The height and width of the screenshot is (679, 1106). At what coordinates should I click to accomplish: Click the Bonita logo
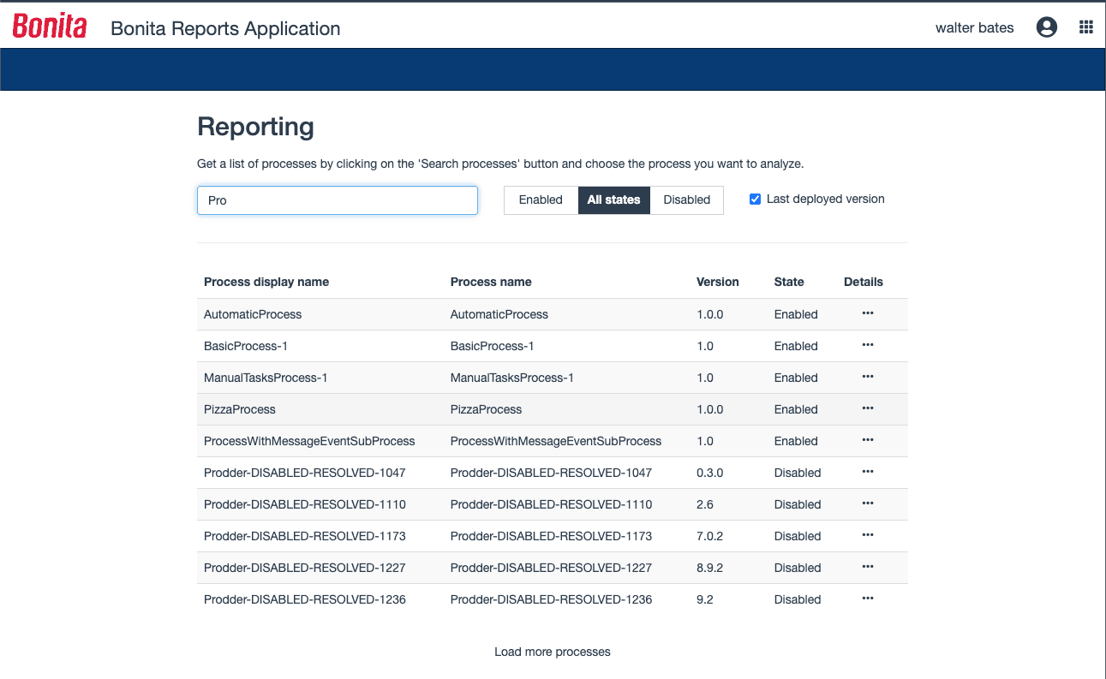click(50, 27)
